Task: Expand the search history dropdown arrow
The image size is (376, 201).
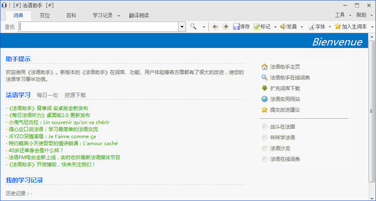Action: (x=182, y=26)
